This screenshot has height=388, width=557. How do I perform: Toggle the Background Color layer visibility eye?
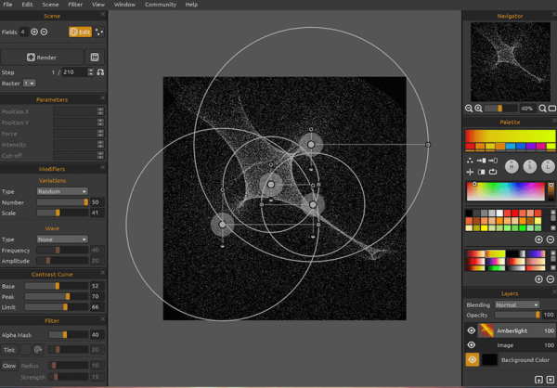473,359
